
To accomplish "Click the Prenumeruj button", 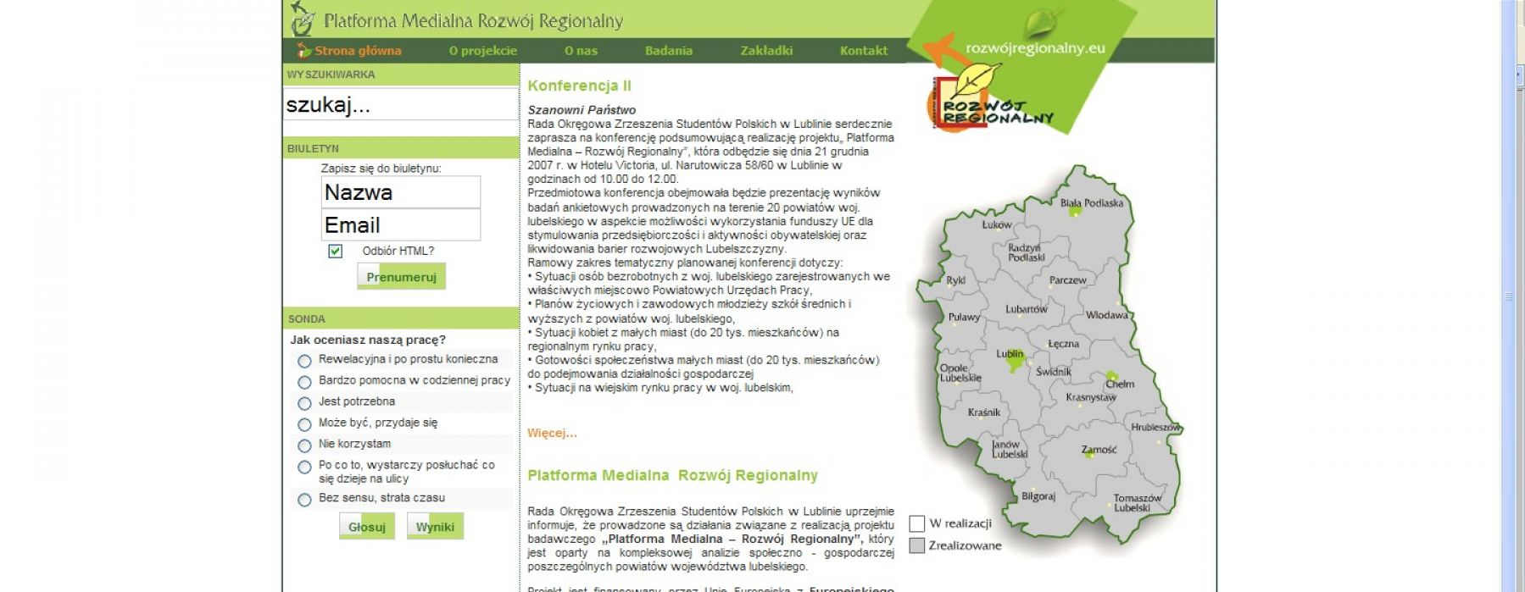I will [x=401, y=277].
